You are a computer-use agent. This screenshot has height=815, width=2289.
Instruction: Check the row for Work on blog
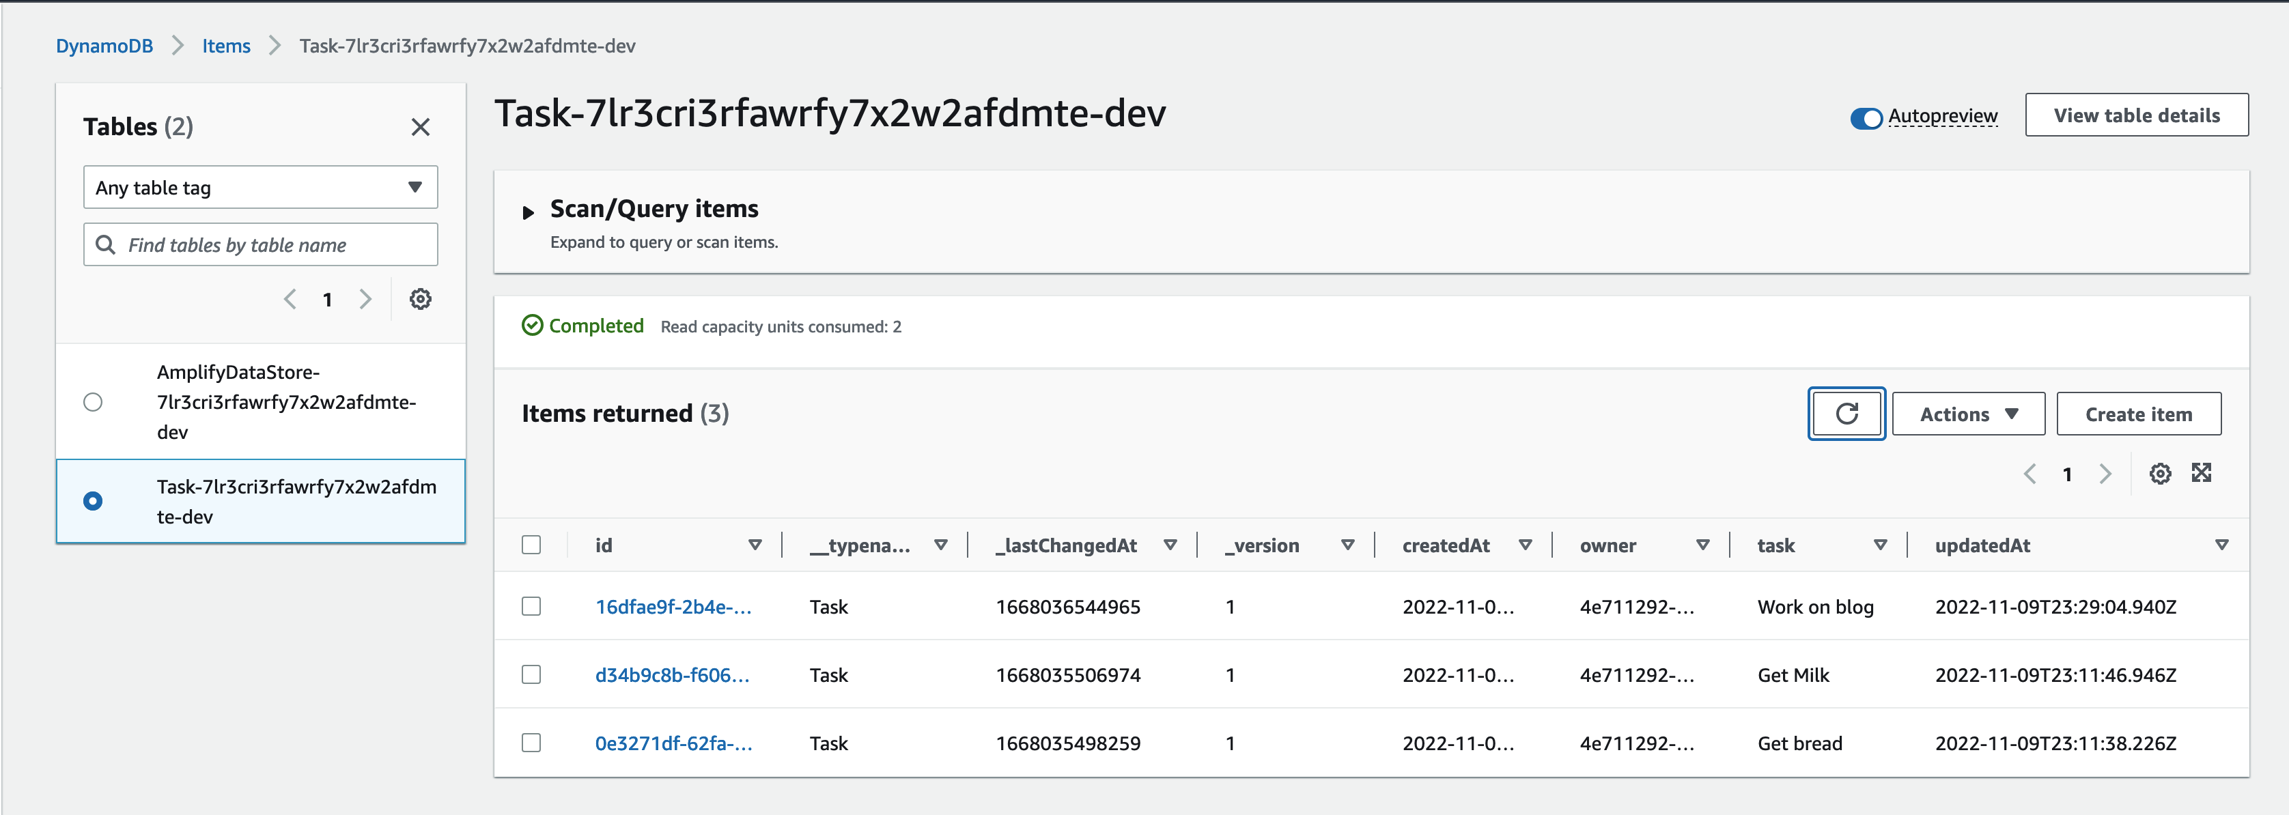click(x=531, y=606)
